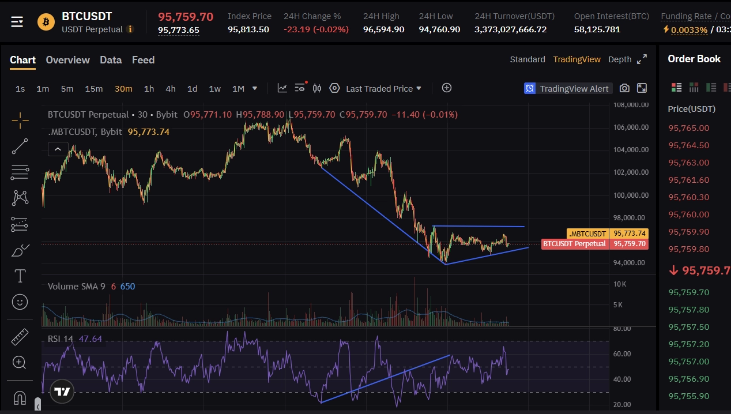Select the text annotation tool
The image size is (731, 414).
tap(20, 276)
